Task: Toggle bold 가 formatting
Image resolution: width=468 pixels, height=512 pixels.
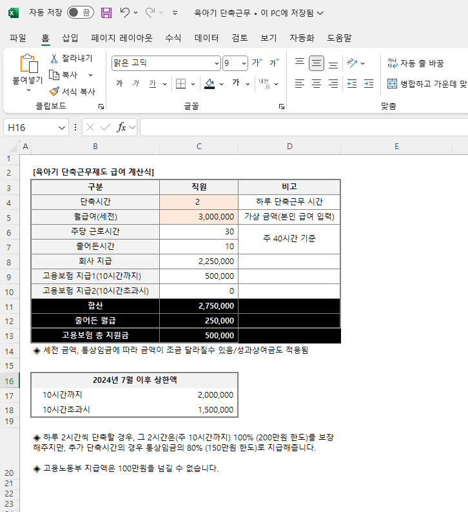Action: (x=119, y=83)
